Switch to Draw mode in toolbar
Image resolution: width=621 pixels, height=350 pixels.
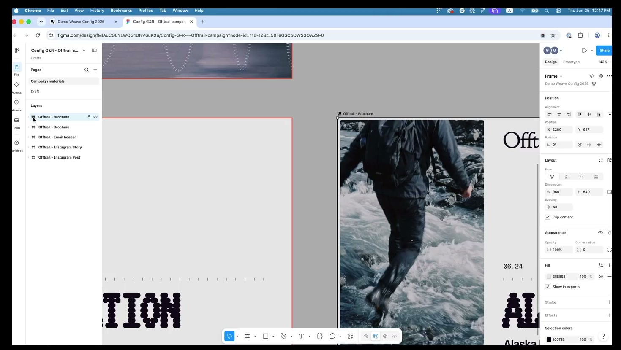(x=366, y=336)
